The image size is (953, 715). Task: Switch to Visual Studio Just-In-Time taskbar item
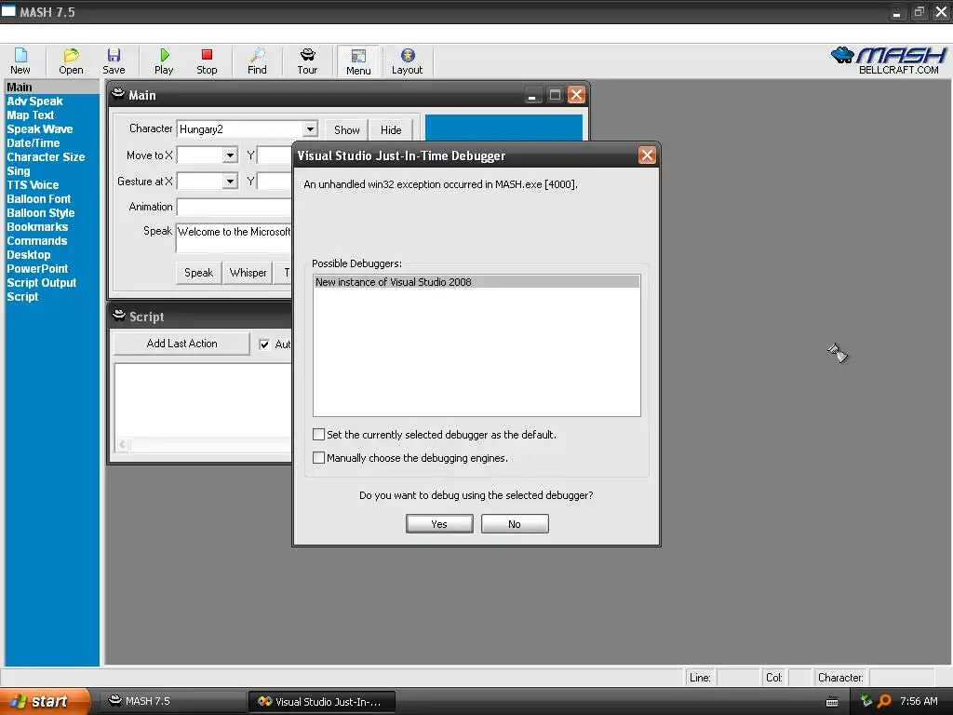[x=321, y=702]
